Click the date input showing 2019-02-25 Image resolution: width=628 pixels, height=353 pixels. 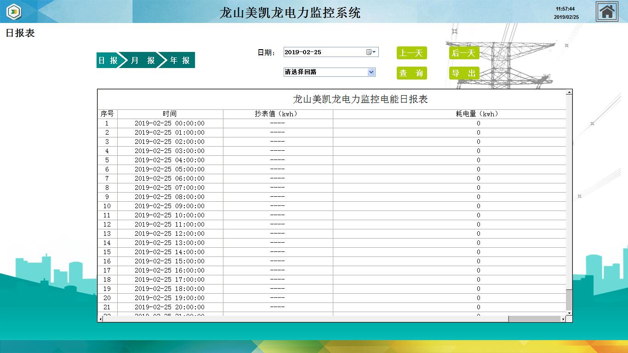(x=322, y=52)
